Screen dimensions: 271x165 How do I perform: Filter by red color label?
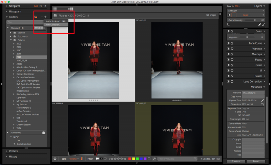(130, 159)
